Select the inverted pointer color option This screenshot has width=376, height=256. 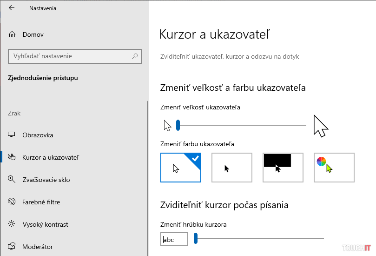[283, 168]
